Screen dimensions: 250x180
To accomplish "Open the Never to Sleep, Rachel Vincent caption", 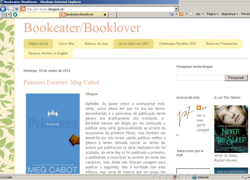I will click(x=226, y=158).
